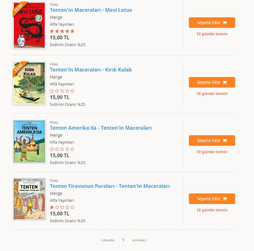Open Firavunun Puroları cover thumbnail
Image resolution: width=254 pixels, height=251 pixels.
(29, 199)
